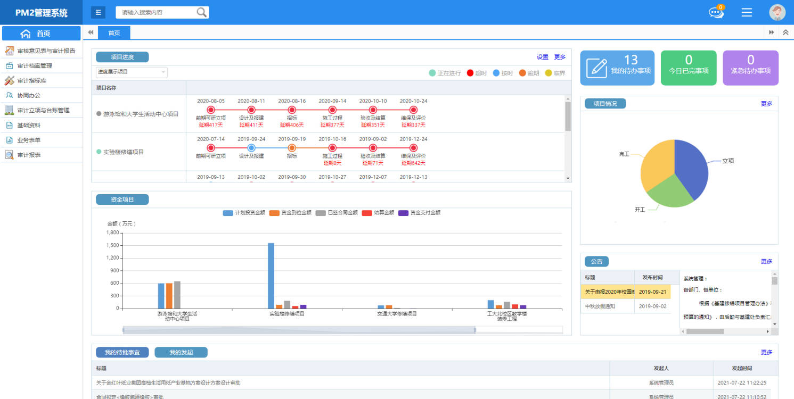Click the sidebar collapse icon in header
Screen dimensions: 794x399
98,12
